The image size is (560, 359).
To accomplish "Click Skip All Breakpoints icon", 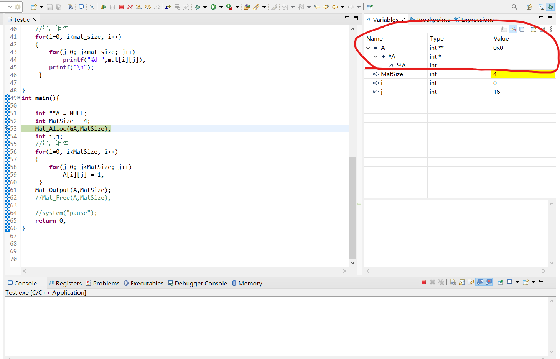I will pos(92,7).
